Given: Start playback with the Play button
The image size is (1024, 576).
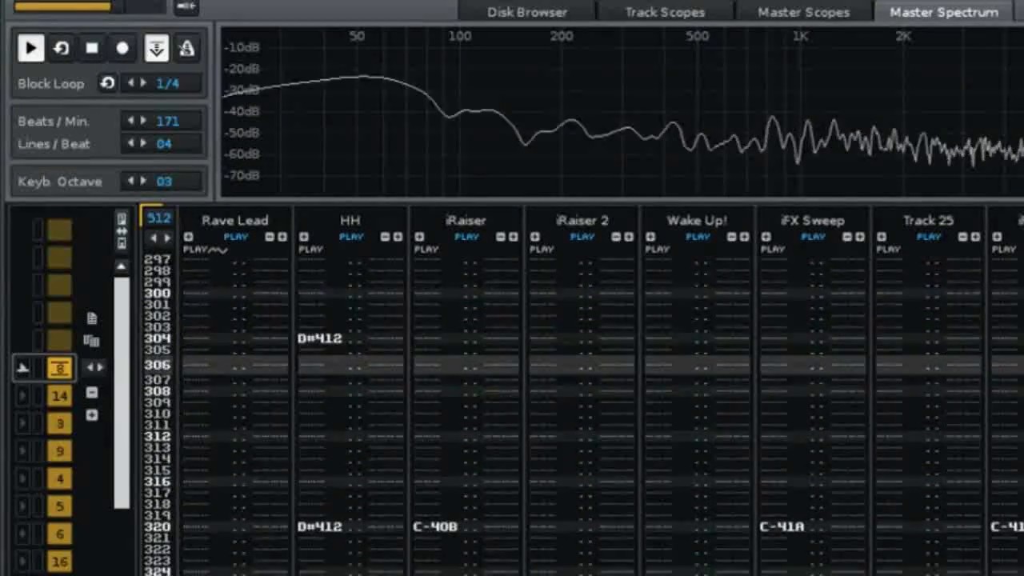Looking at the screenshot, I should pos(30,48).
